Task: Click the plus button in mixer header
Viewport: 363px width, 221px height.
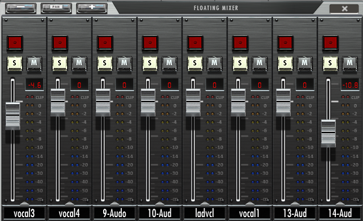Action: [92, 8]
